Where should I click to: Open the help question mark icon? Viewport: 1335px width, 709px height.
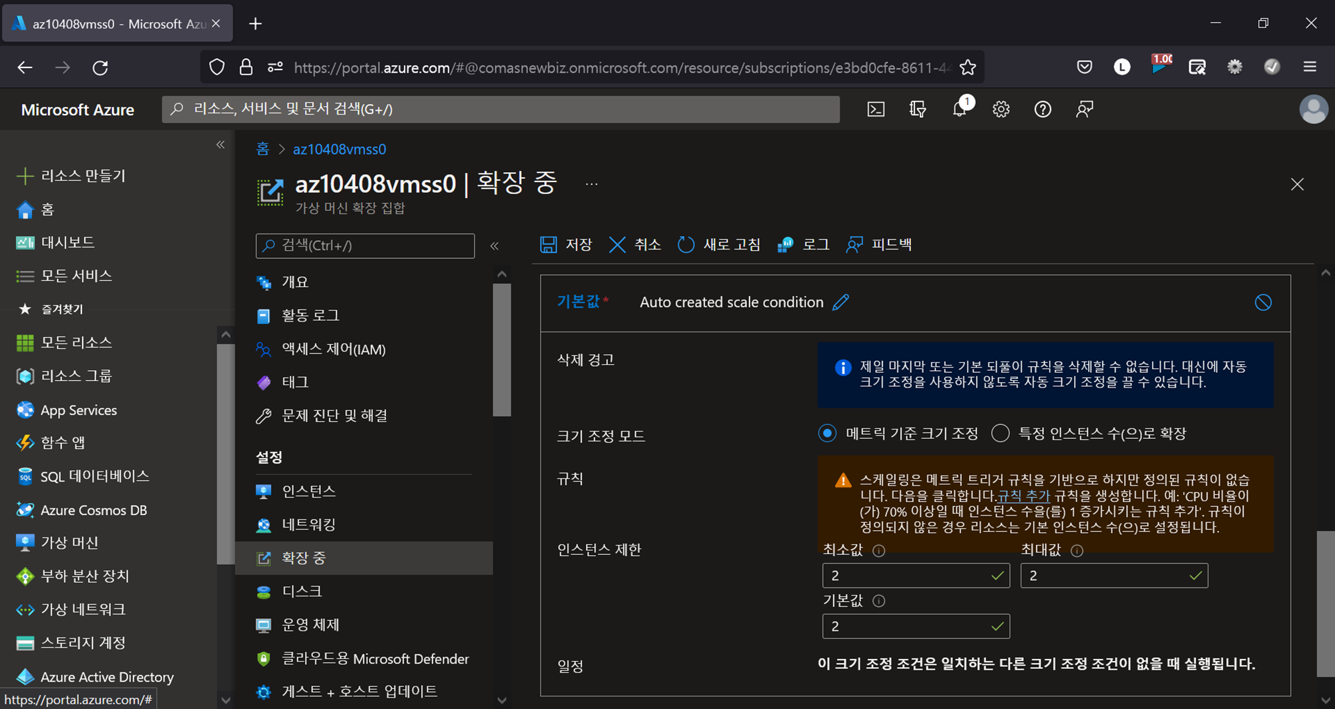pos(1043,109)
